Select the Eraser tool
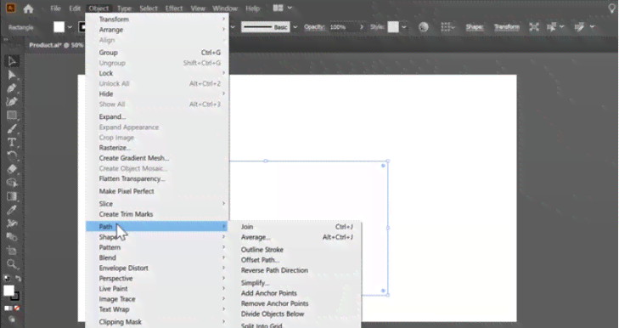 click(x=12, y=169)
